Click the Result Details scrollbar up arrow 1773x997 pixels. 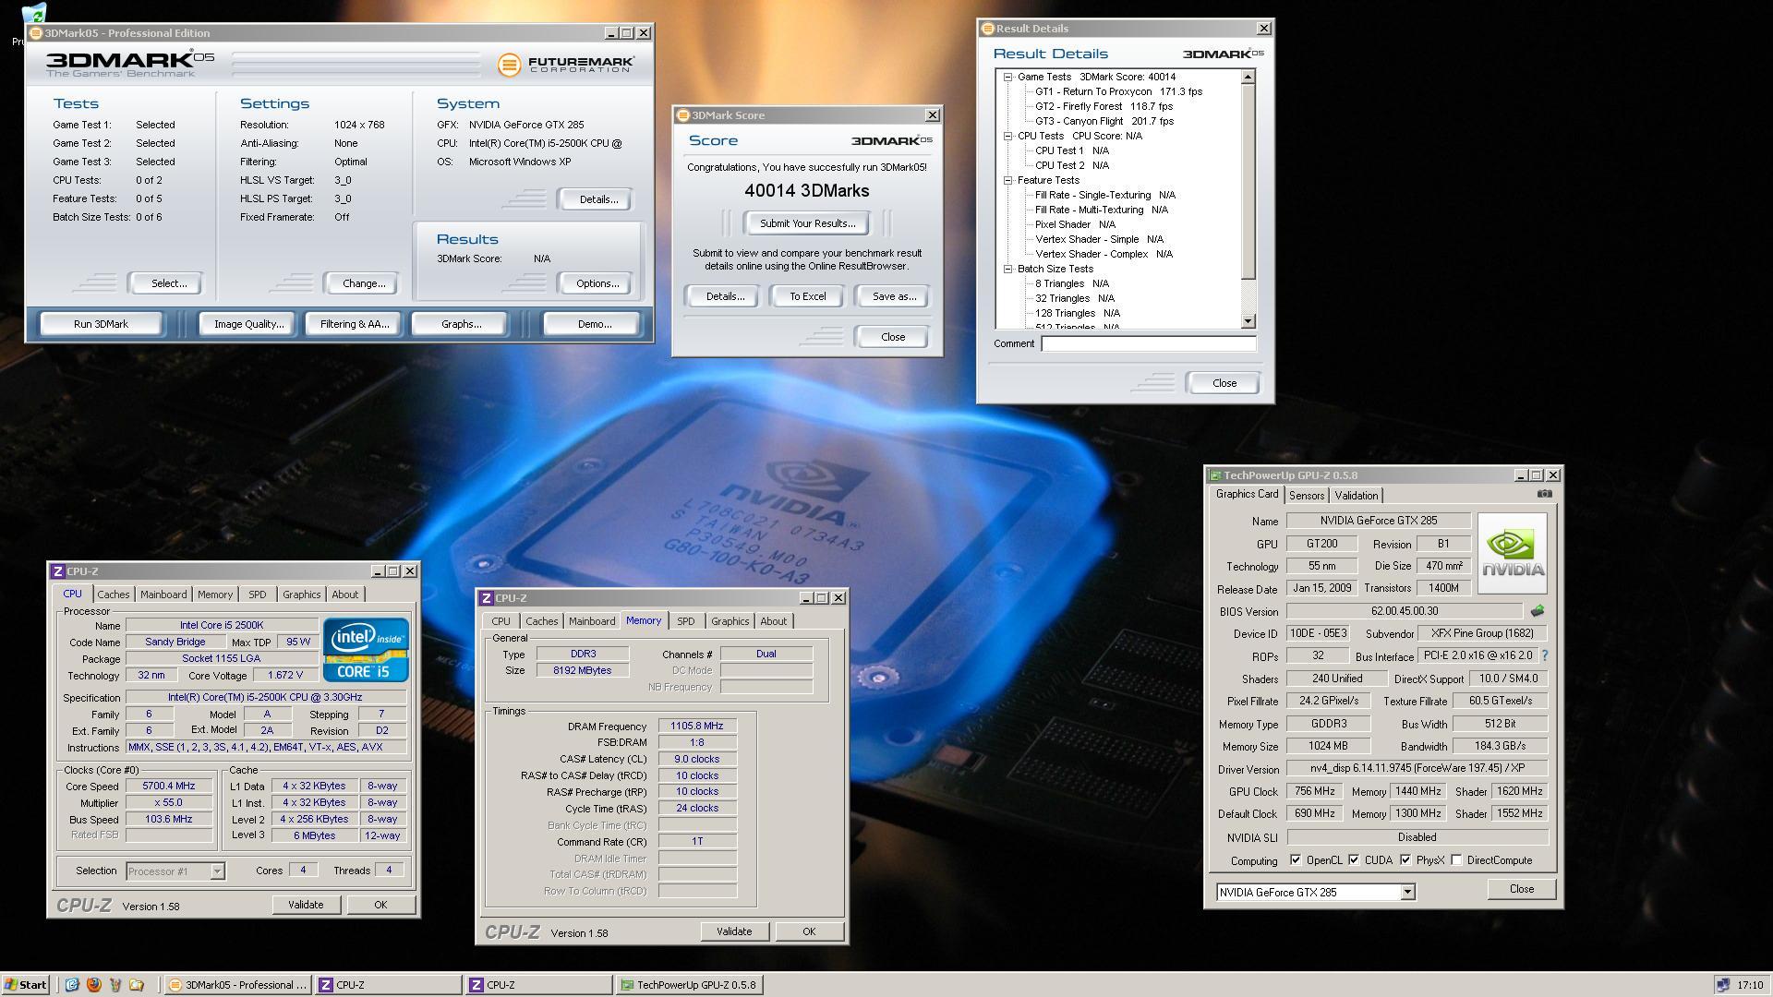(x=1248, y=77)
